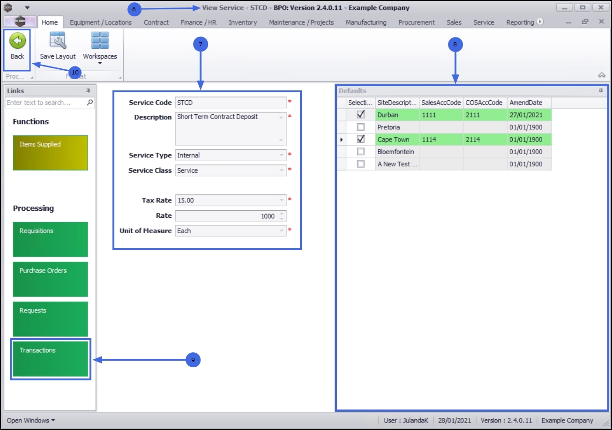Click the User : JulandaK status entry
Viewport: 612px width, 430px height.
pos(406,421)
